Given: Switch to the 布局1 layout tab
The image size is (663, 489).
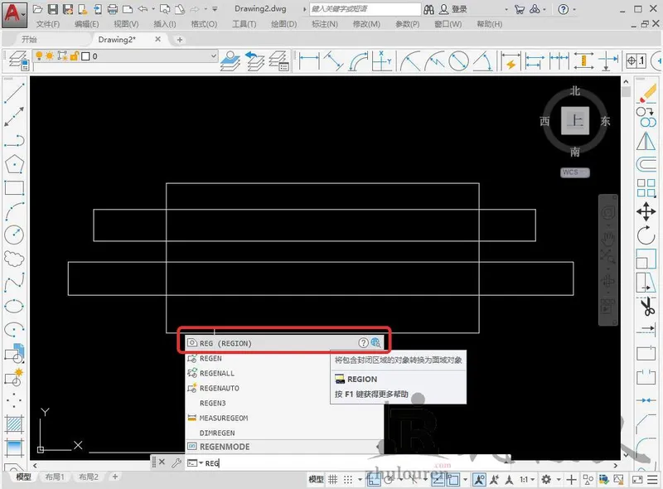Looking at the screenshot, I should click(55, 477).
